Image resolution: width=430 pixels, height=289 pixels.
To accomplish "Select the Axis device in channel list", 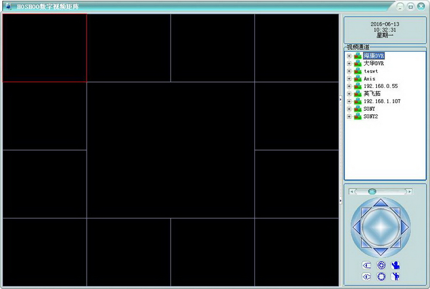I will click(369, 78).
